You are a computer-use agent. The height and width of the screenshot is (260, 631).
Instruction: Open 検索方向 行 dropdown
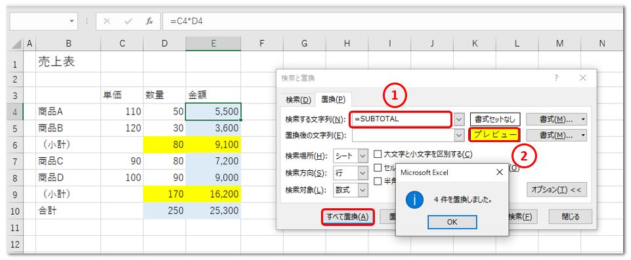pyautogui.click(x=363, y=173)
